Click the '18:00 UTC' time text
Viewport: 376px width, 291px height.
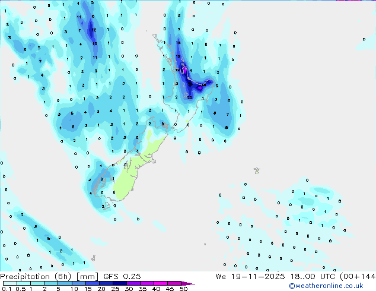(x=312, y=277)
